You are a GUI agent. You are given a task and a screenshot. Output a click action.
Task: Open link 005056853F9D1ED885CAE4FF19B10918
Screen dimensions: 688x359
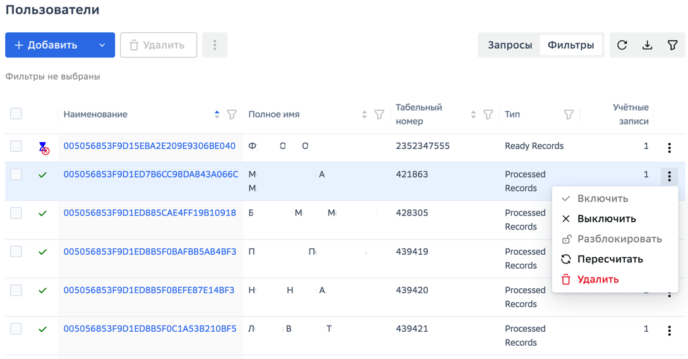[x=150, y=212]
